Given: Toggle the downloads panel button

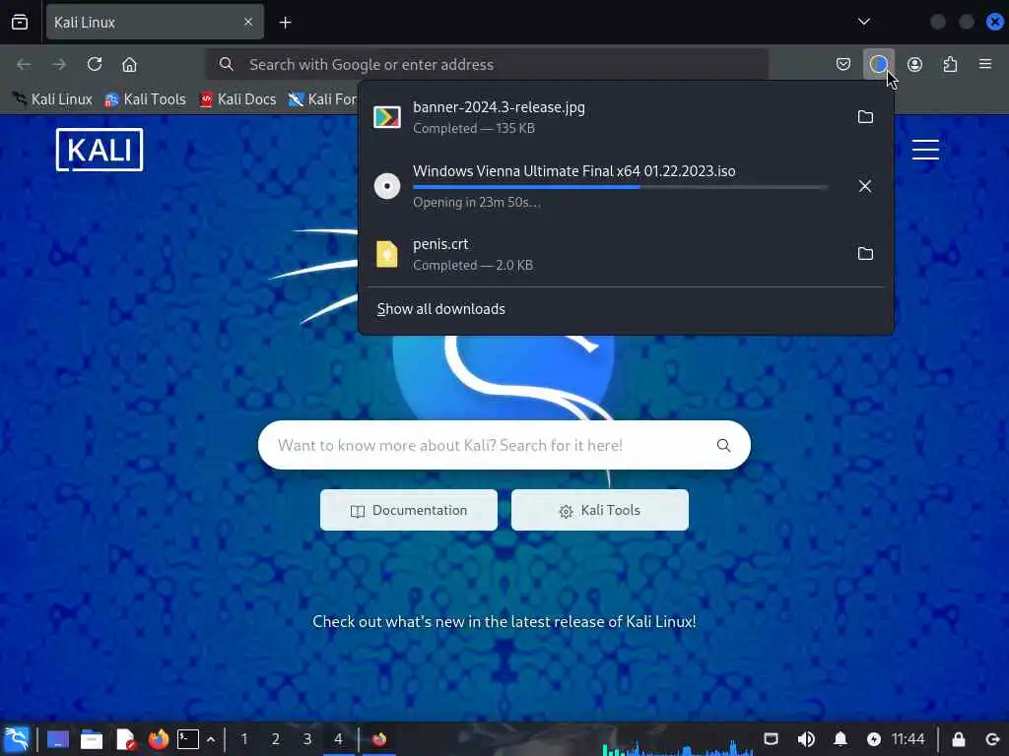Looking at the screenshot, I should tap(878, 64).
